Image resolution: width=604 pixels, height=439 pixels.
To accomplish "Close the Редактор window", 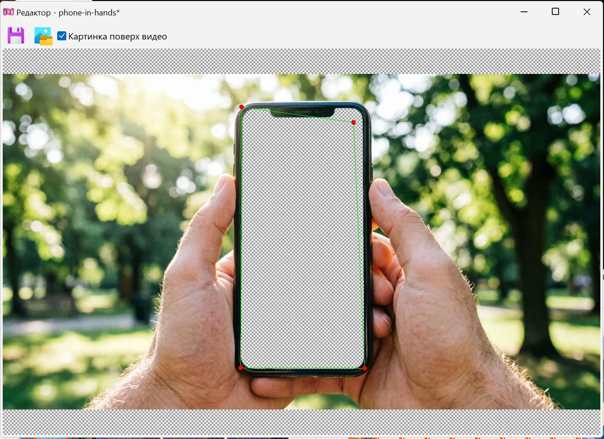I will point(587,12).
